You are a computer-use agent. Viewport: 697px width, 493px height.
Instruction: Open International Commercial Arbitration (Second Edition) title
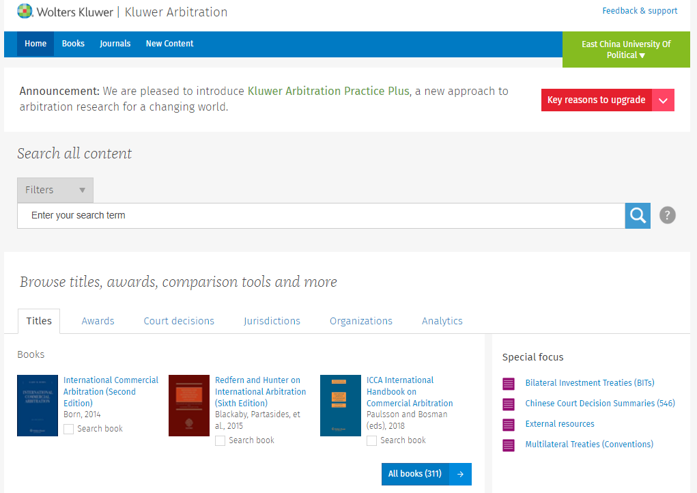point(111,392)
